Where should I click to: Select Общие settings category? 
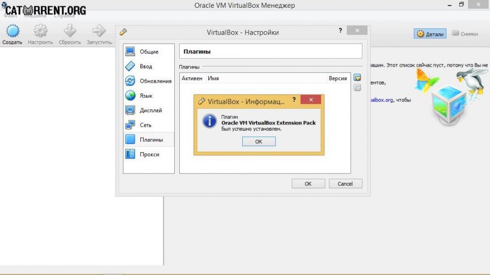pyautogui.click(x=149, y=52)
